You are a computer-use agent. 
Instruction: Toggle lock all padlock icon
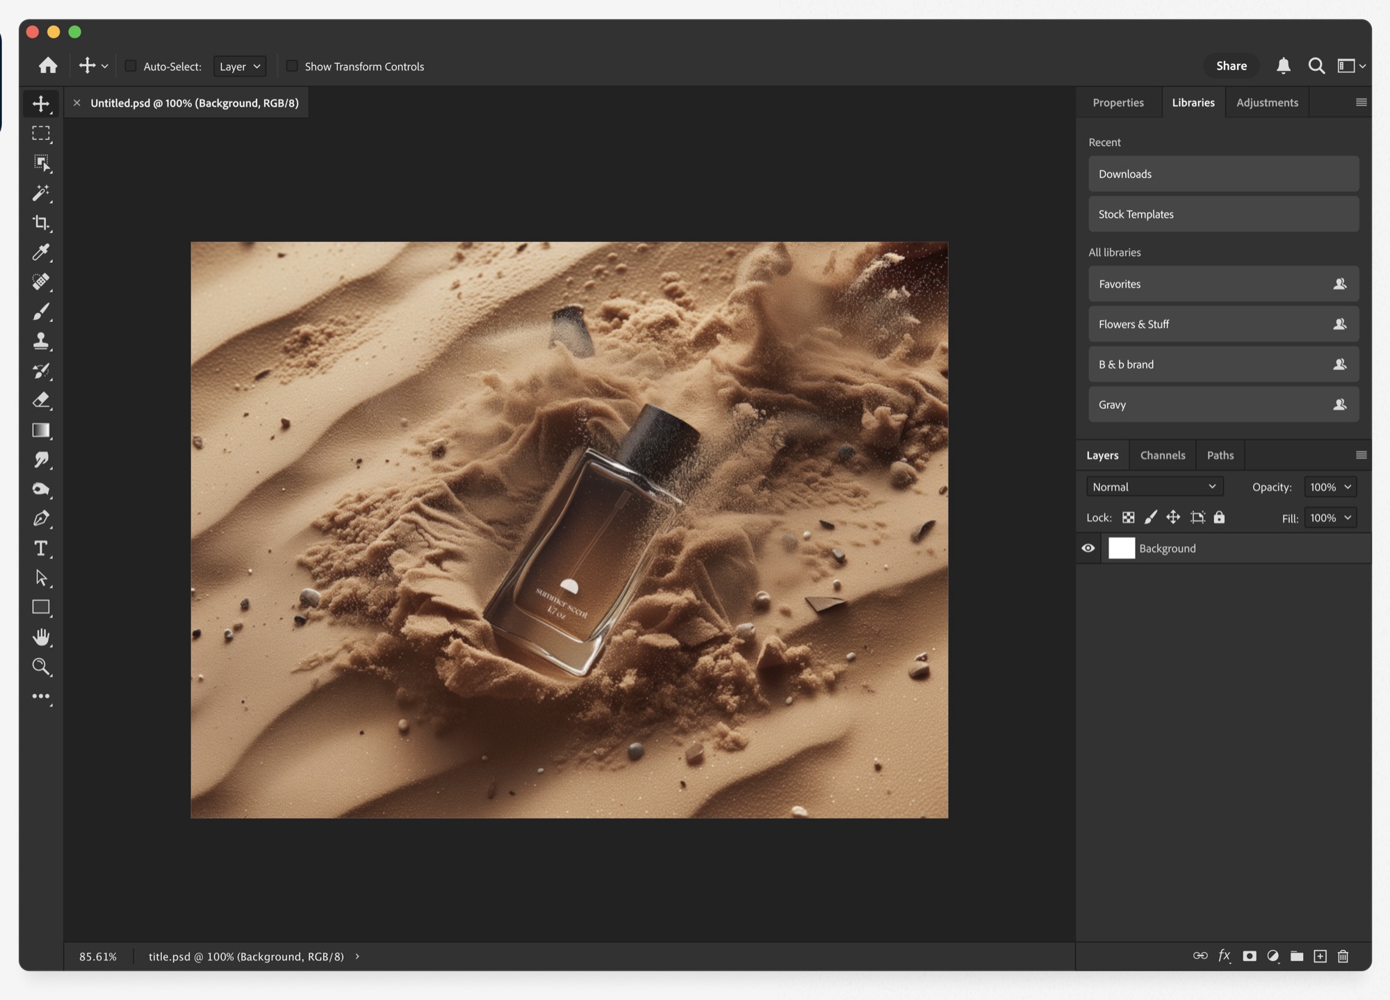point(1219,517)
